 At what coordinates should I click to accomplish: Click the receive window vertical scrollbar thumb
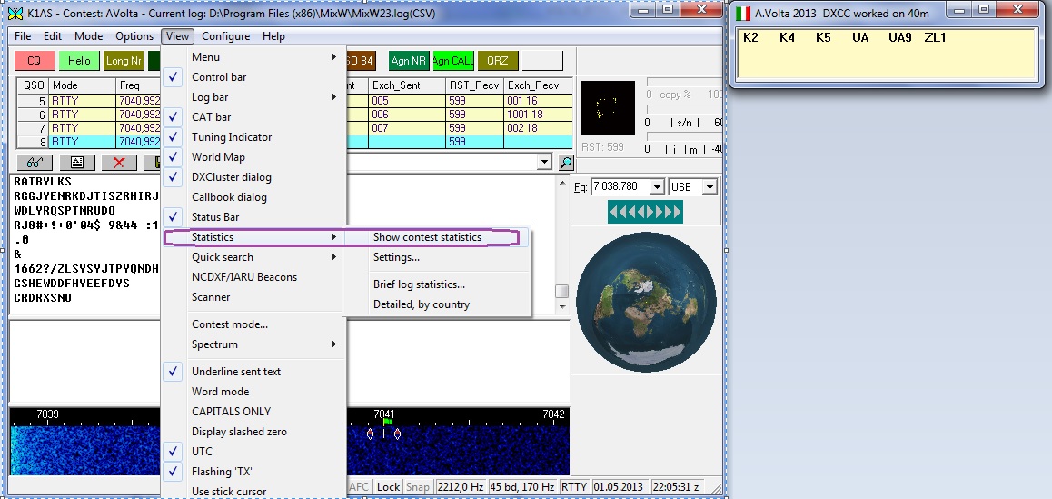click(562, 292)
